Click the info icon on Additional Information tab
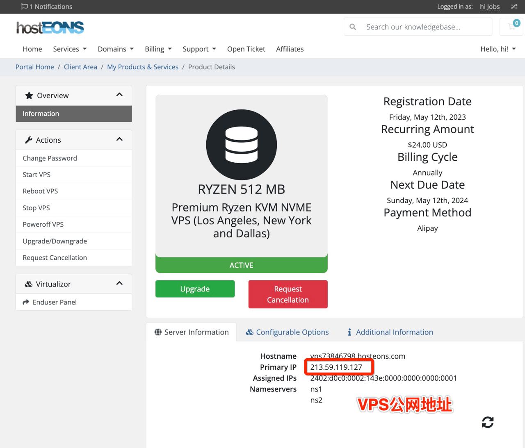This screenshot has height=448, width=525. [349, 332]
